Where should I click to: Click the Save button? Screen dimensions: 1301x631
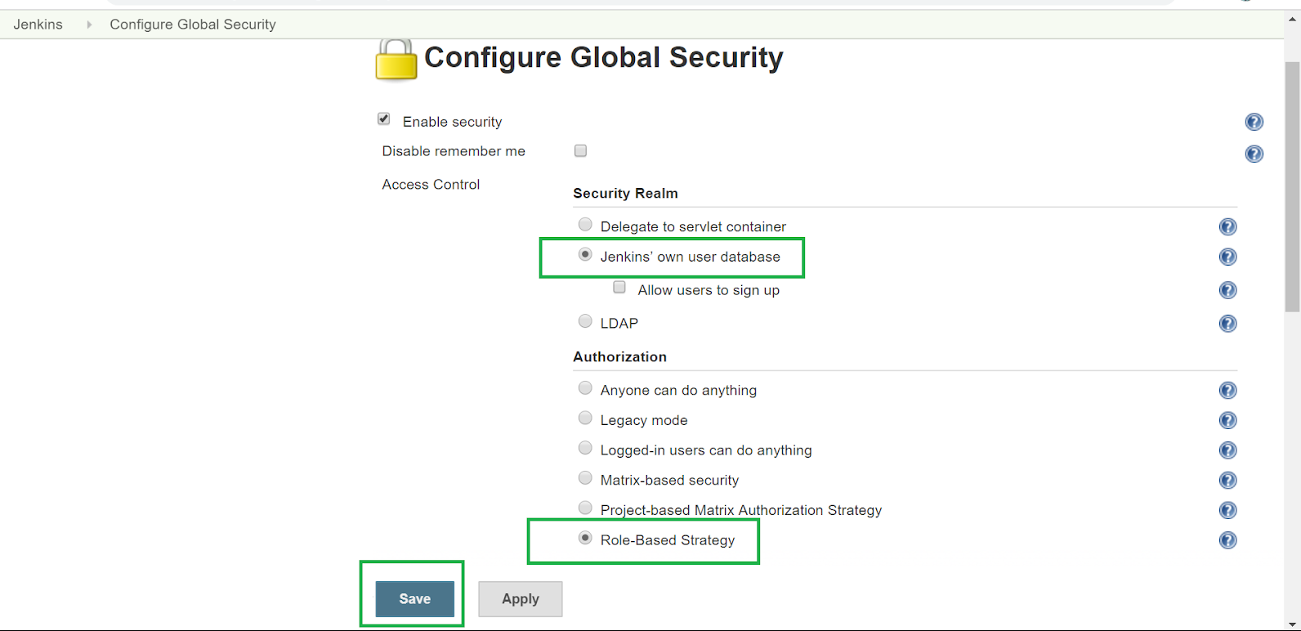coord(414,599)
